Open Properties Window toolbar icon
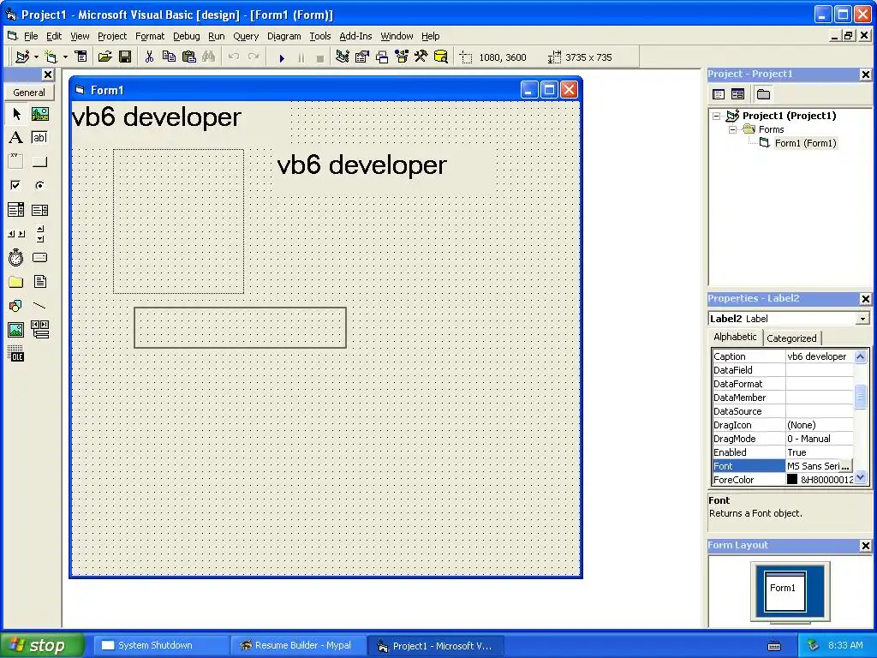Screen dimensions: 877x658 point(362,57)
